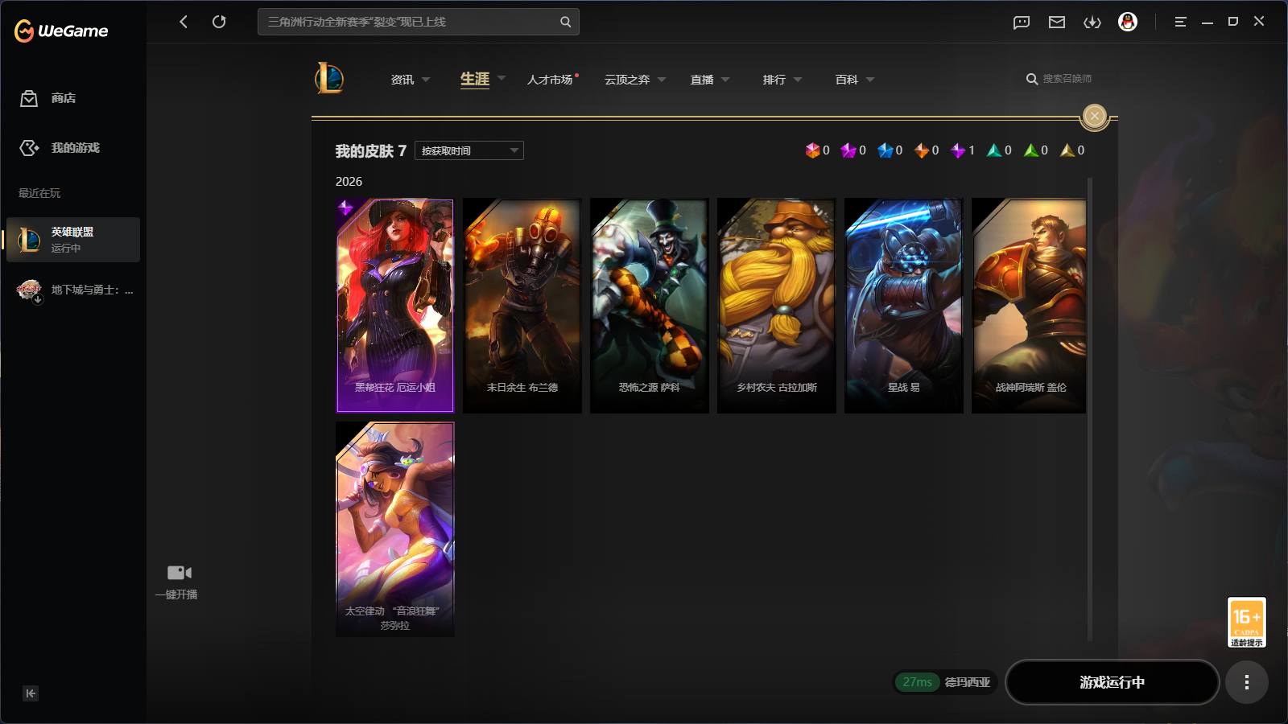
Task: Click the 搜索召唤师 search field
Action: tap(1059, 79)
